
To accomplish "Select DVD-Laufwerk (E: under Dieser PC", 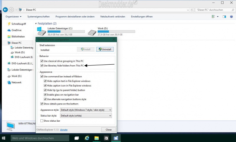I will (x=24, y=57).
